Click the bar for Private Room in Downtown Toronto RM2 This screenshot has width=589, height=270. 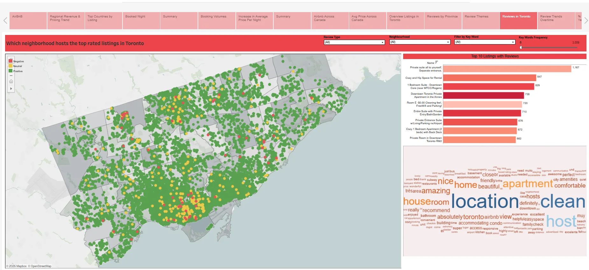click(480, 139)
